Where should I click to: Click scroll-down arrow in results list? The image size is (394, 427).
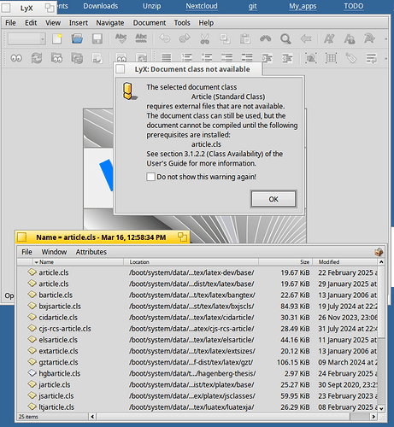381,408
